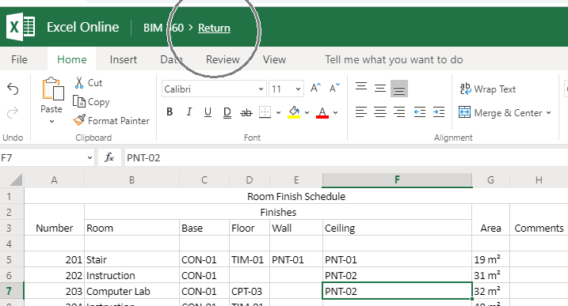Select column G header
This screenshot has height=306, width=568.
[490, 179]
